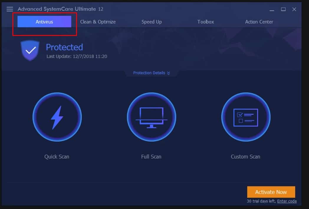Screen dimensions: 309x209
Task: Switch to the Clean & Optimize tab
Action: (98, 22)
